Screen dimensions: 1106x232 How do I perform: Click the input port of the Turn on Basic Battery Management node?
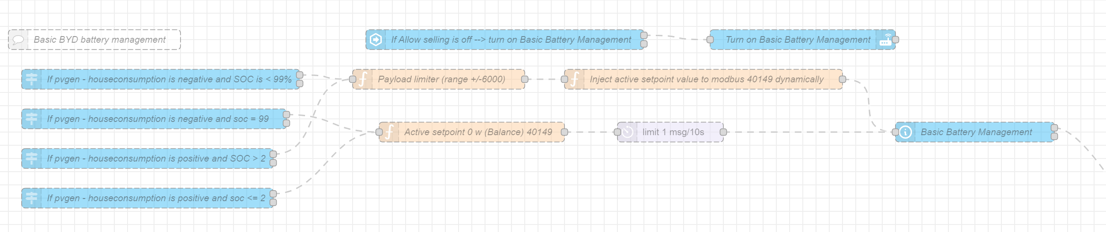[x=710, y=40]
